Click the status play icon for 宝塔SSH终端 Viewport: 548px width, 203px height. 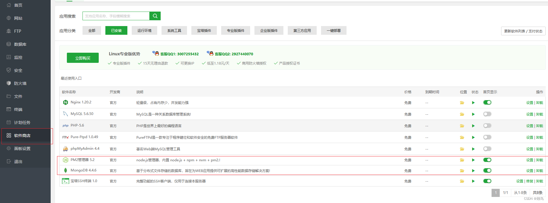click(473, 181)
